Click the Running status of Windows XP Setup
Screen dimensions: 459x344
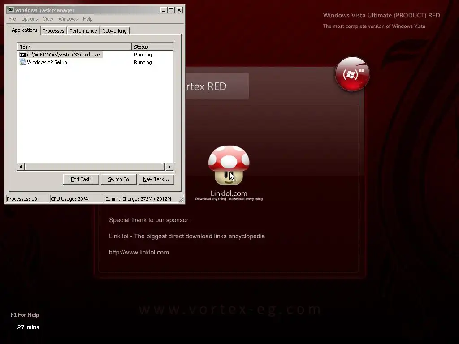pyautogui.click(x=143, y=62)
